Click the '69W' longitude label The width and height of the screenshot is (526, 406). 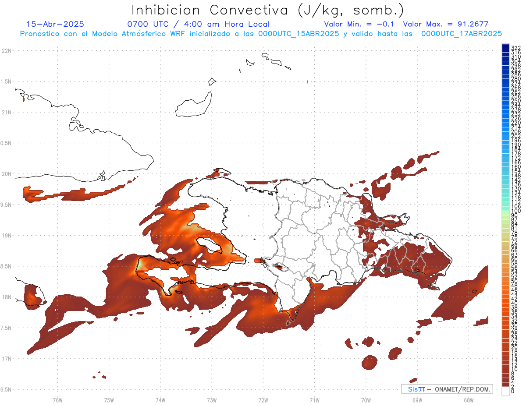point(417,400)
